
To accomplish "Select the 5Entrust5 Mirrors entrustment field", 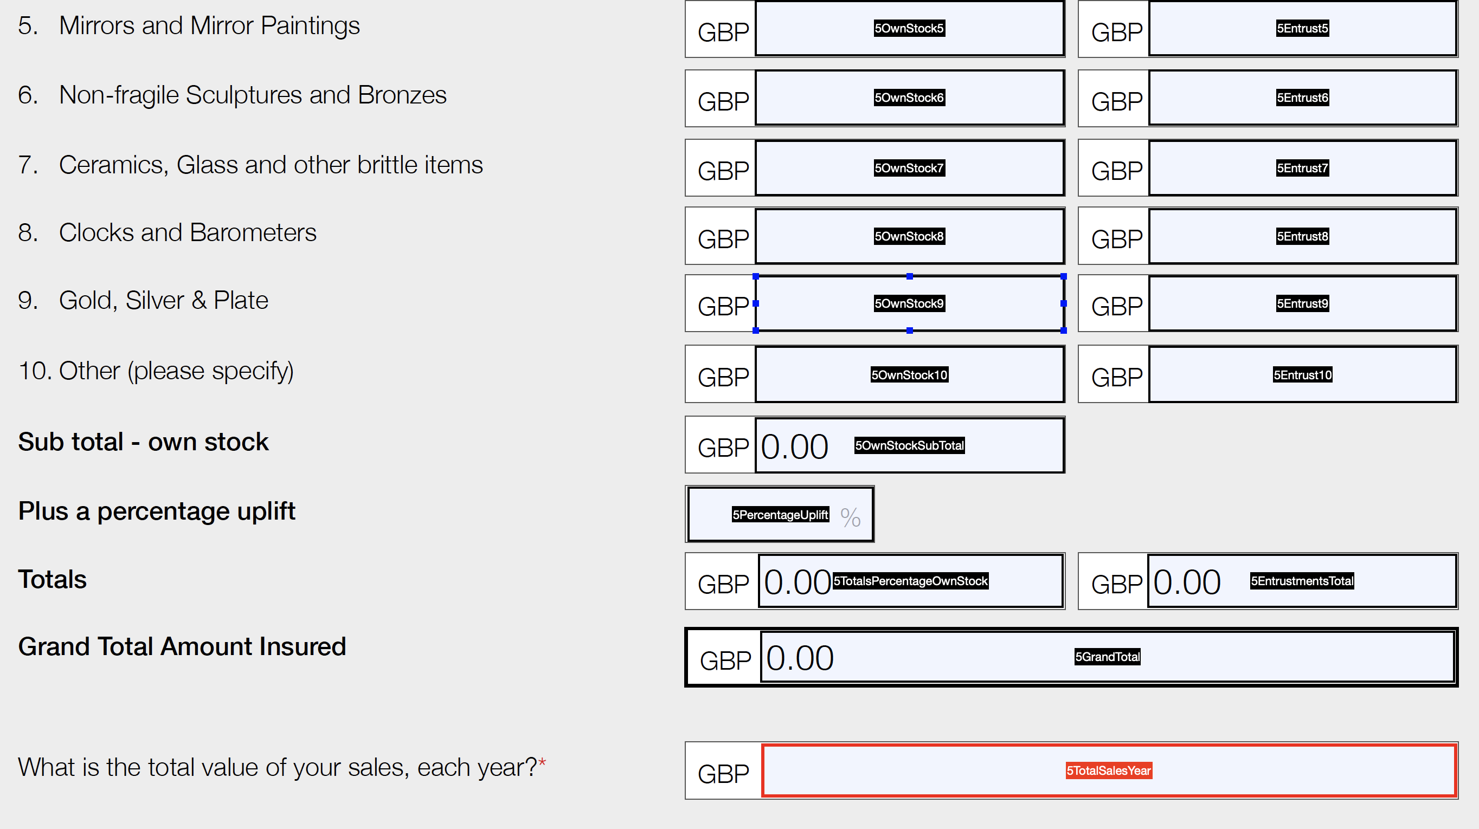I will click(1302, 28).
